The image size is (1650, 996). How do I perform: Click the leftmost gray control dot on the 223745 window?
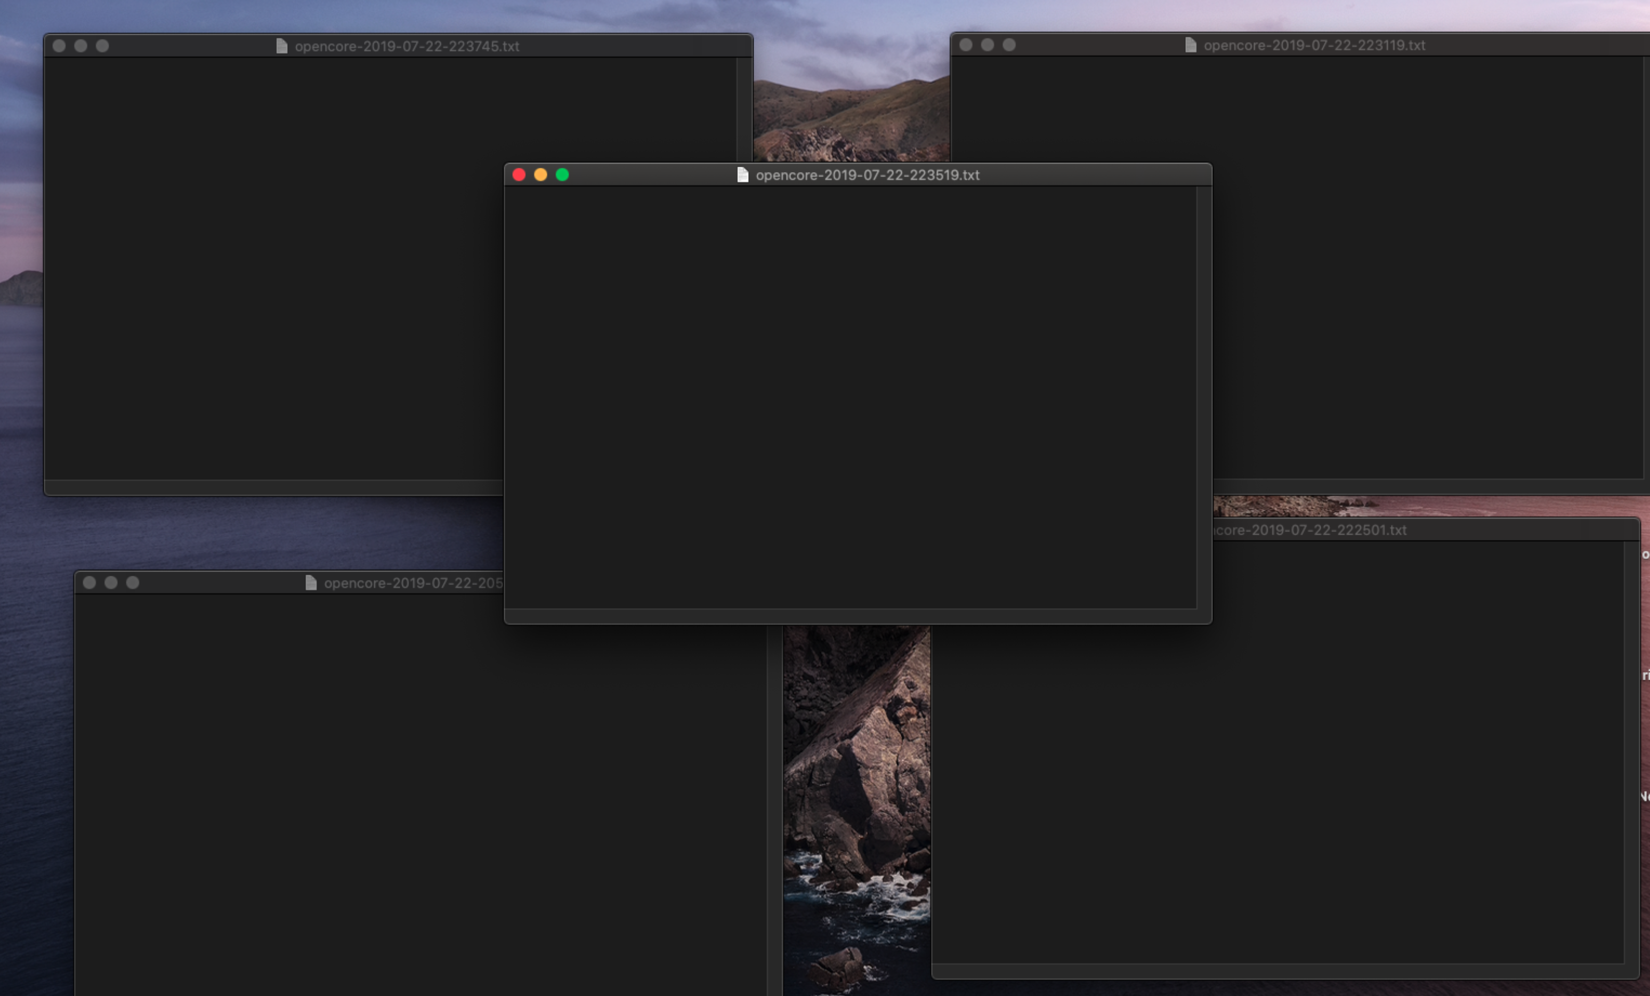tap(59, 46)
